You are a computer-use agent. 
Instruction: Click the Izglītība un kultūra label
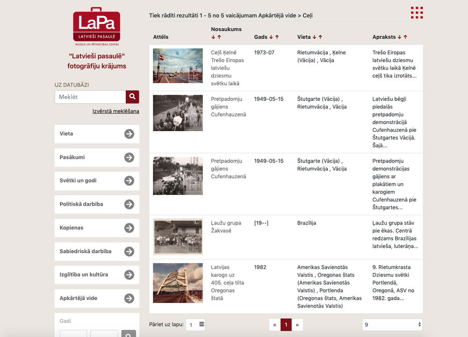click(84, 275)
